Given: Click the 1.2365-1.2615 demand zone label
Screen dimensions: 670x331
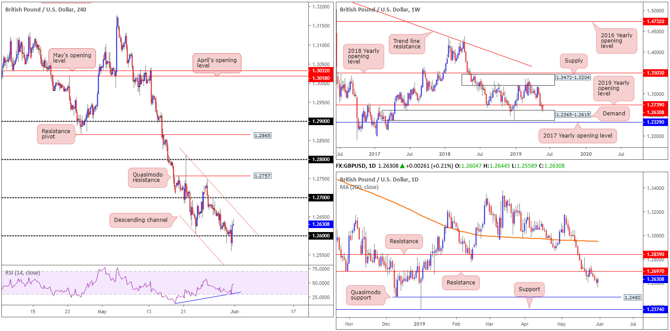Looking at the screenshot, I should pos(573,115).
